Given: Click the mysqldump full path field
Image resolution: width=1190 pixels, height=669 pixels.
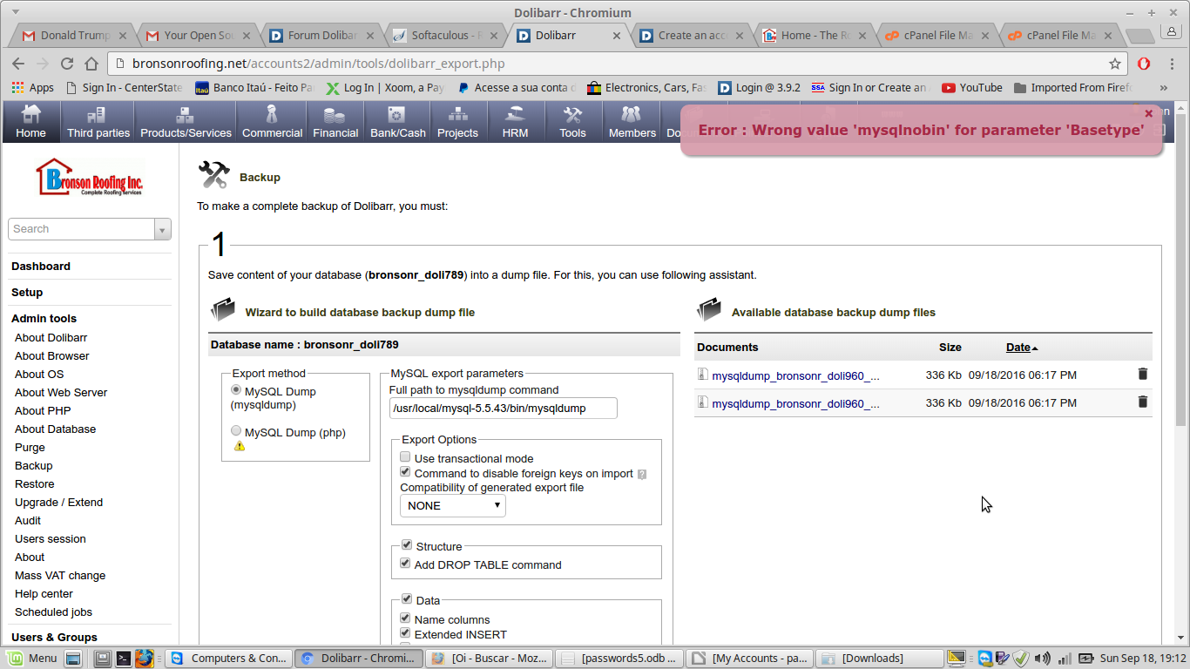Looking at the screenshot, I should pos(504,408).
